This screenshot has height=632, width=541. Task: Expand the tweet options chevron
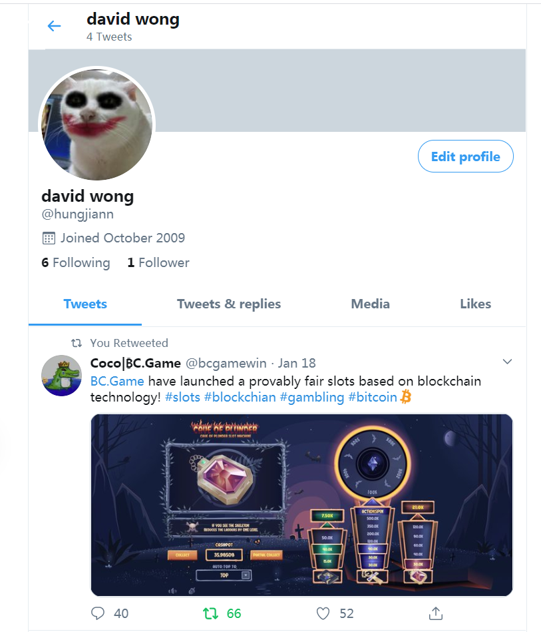[507, 362]
